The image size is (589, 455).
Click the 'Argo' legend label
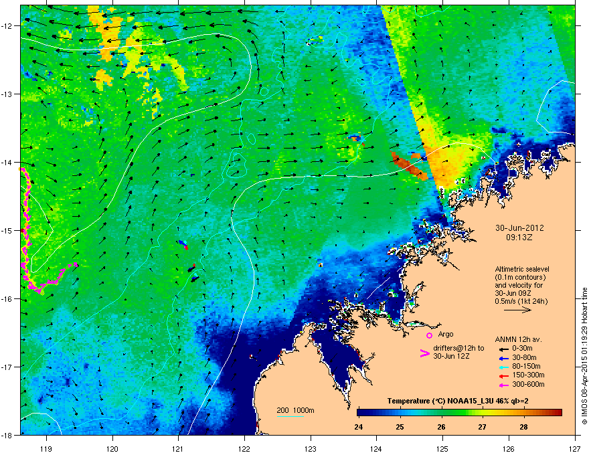[x=446, y=334]
